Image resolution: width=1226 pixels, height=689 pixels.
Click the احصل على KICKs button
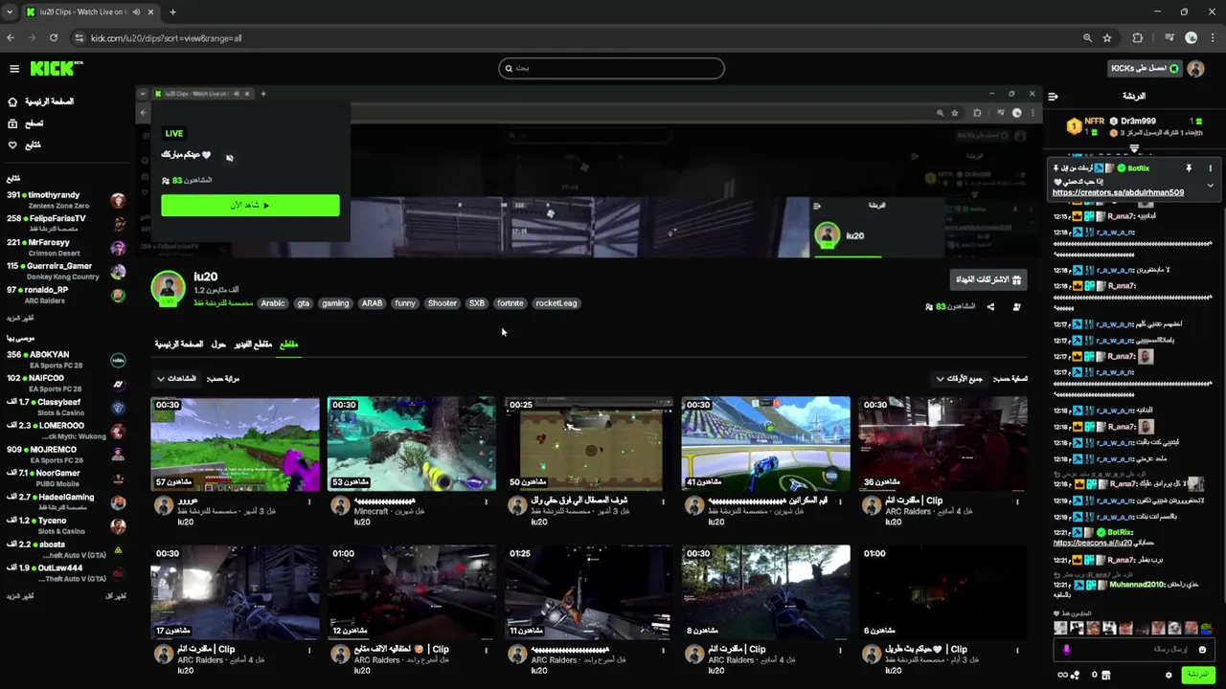click(x=1145, y=69)
